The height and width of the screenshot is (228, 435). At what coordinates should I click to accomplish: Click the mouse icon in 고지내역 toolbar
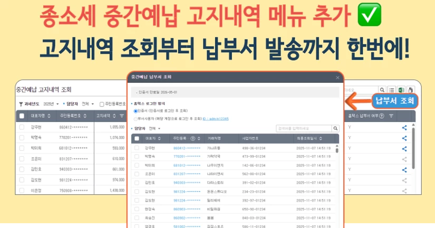click(x=410, y=90)
